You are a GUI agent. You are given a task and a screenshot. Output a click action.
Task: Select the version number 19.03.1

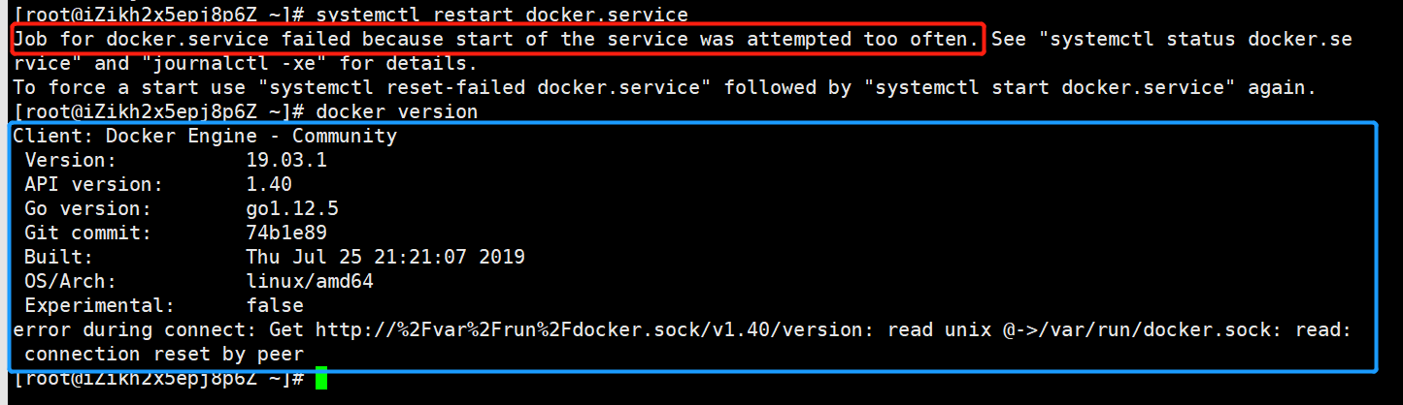point(286,160)
